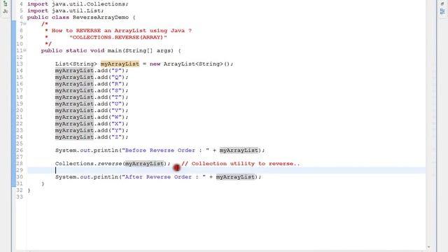Viewport: 448px width, 252px height.
Task: Click line number 33 in the gutter
Action: (20, 197)
